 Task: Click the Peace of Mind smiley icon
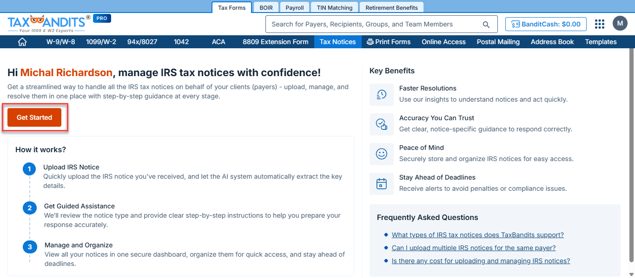coord(382,154)
